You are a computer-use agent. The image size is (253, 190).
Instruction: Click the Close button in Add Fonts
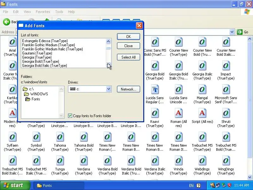[128, 46]
